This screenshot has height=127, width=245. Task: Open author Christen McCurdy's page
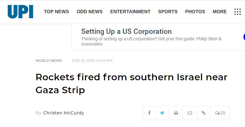tap(64, 113)
